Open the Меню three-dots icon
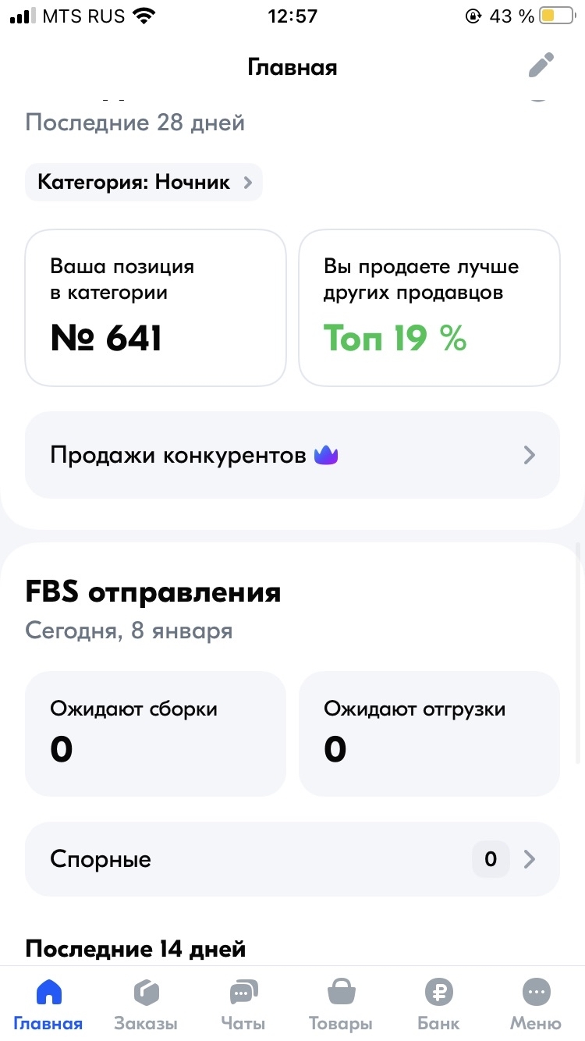 click(x=536, y=993)
